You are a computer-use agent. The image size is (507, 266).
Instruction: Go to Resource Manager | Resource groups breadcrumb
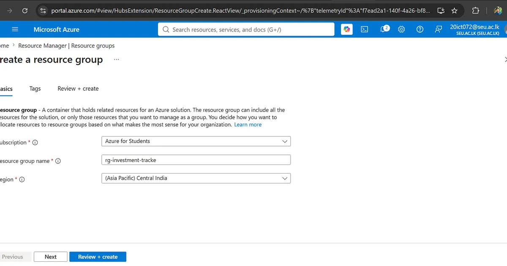[66, 46]
